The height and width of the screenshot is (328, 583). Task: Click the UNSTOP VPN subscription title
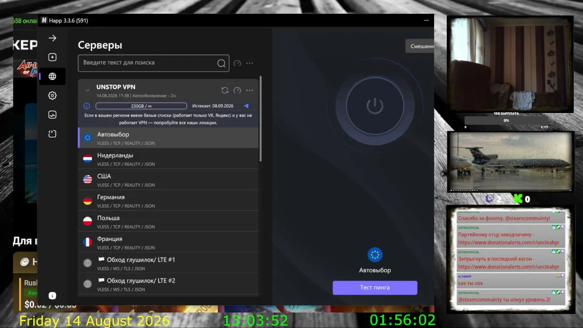(x=116, y=87)
